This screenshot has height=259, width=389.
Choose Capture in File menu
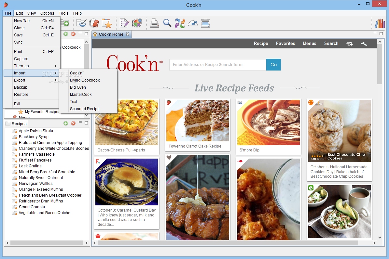[x=31, y=59]
